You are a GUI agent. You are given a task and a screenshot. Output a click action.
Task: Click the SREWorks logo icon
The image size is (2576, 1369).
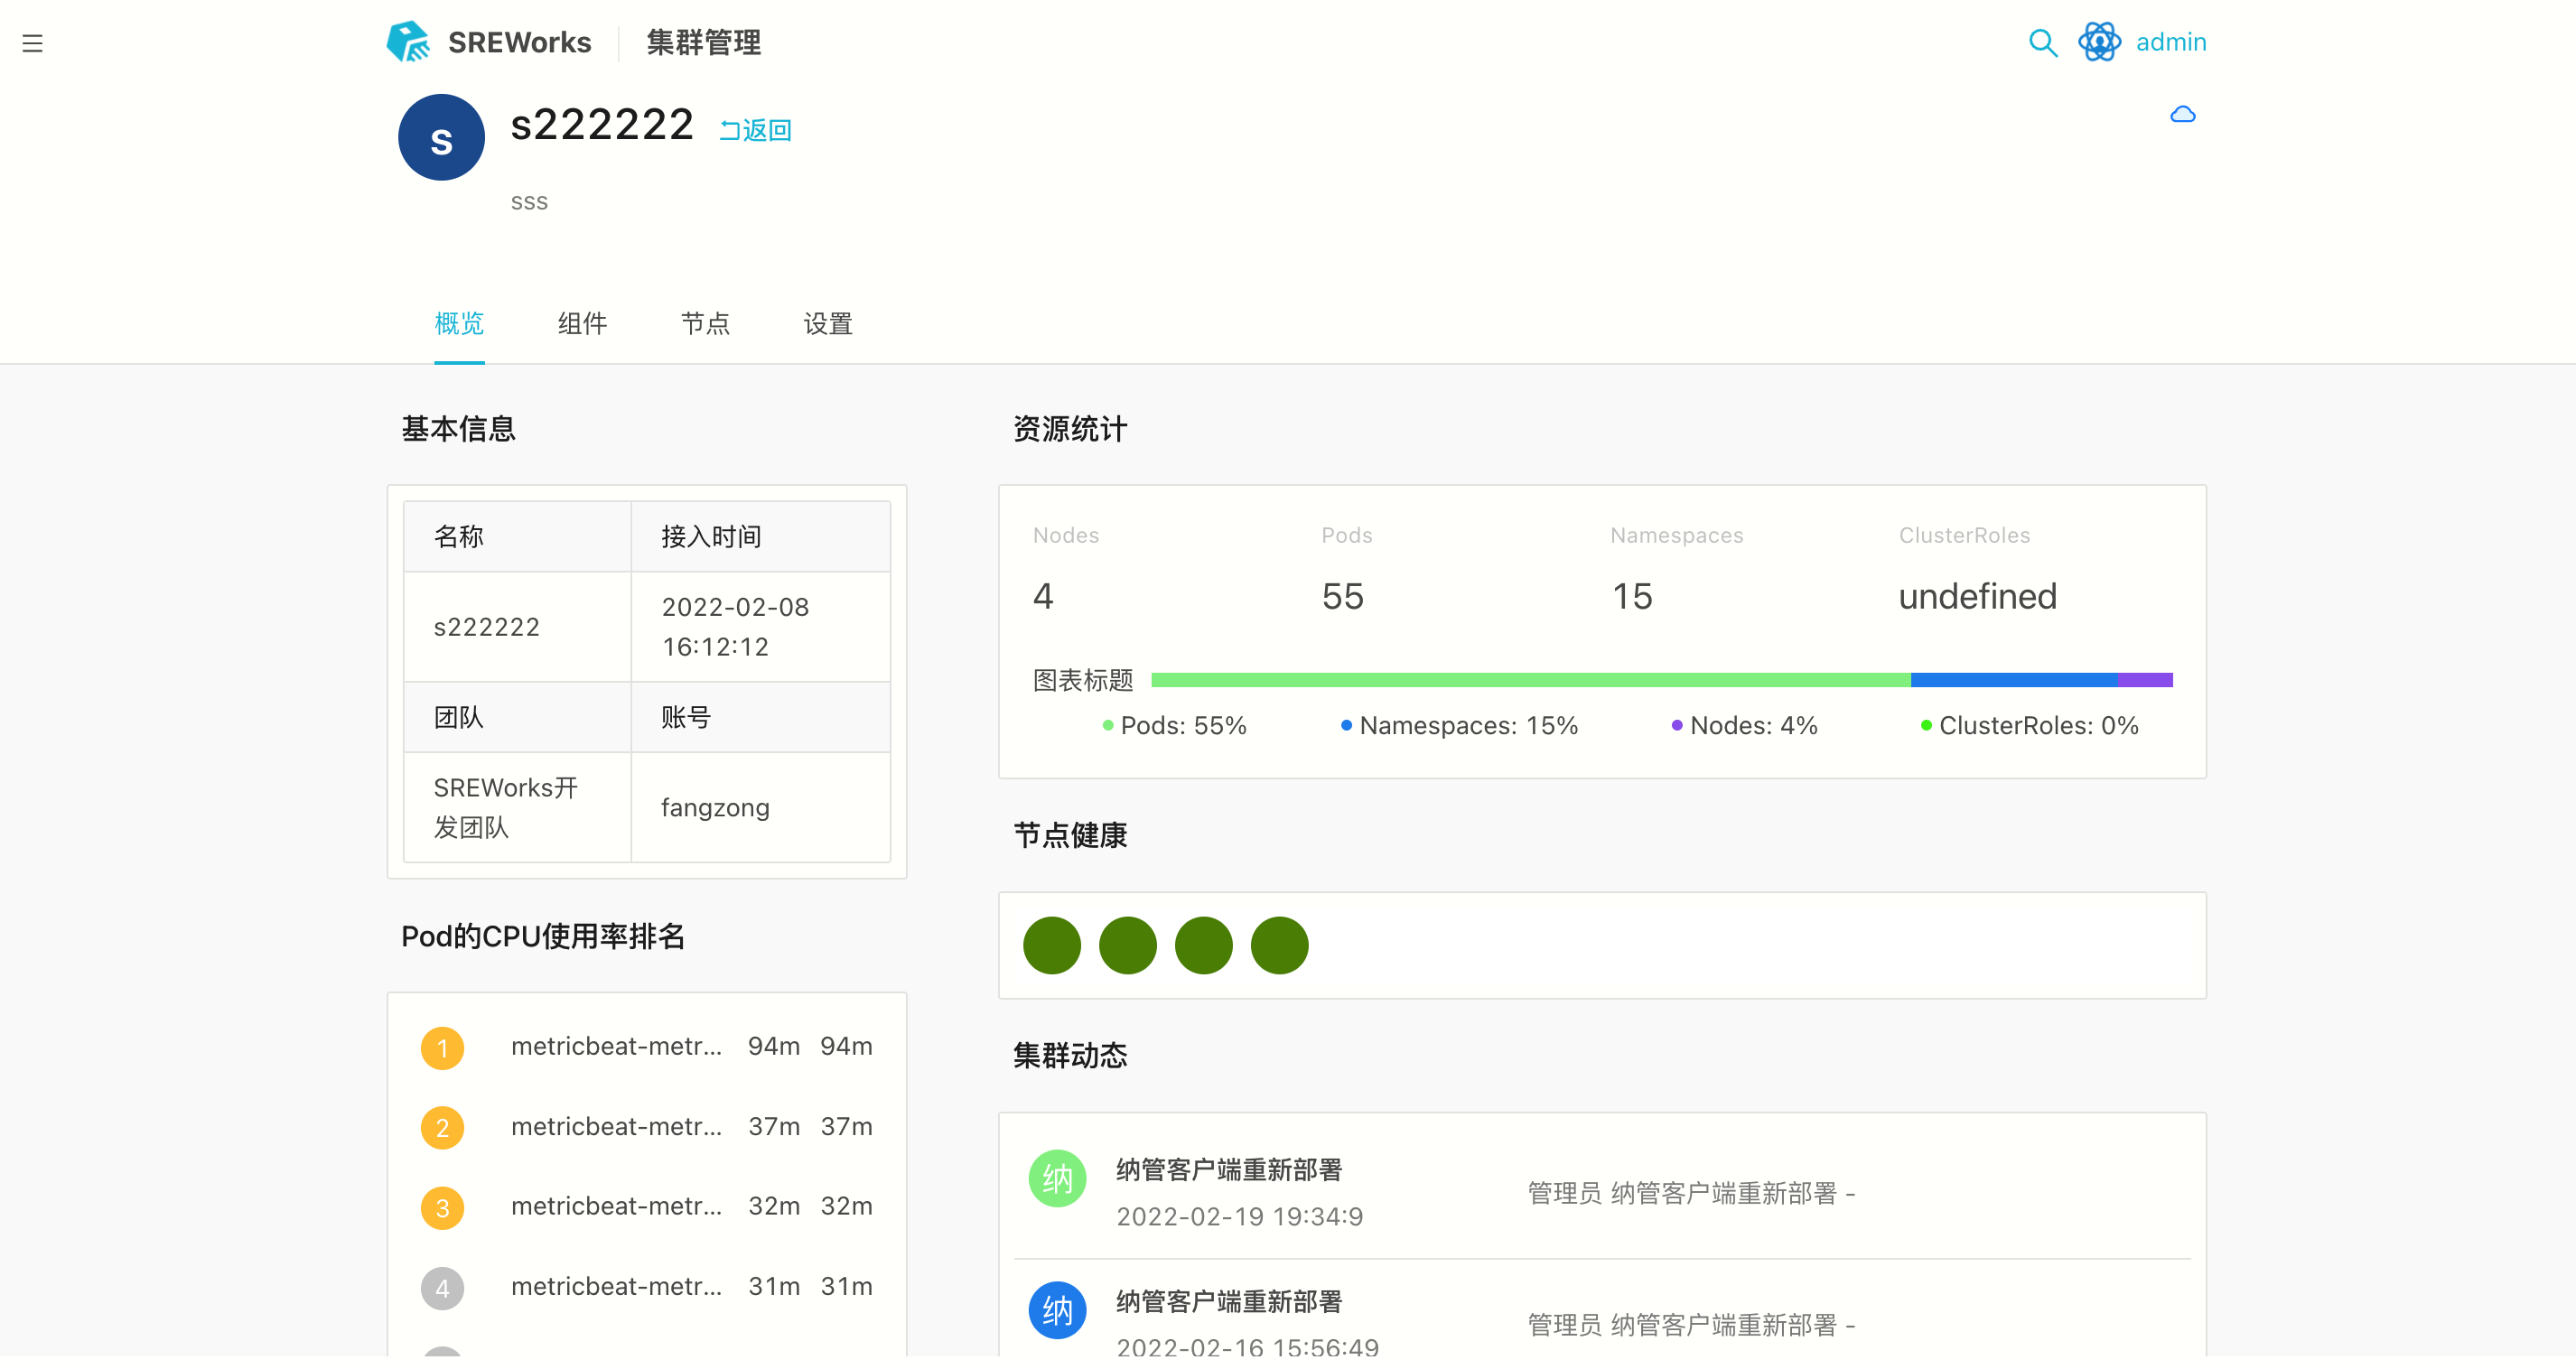point(408,43)
